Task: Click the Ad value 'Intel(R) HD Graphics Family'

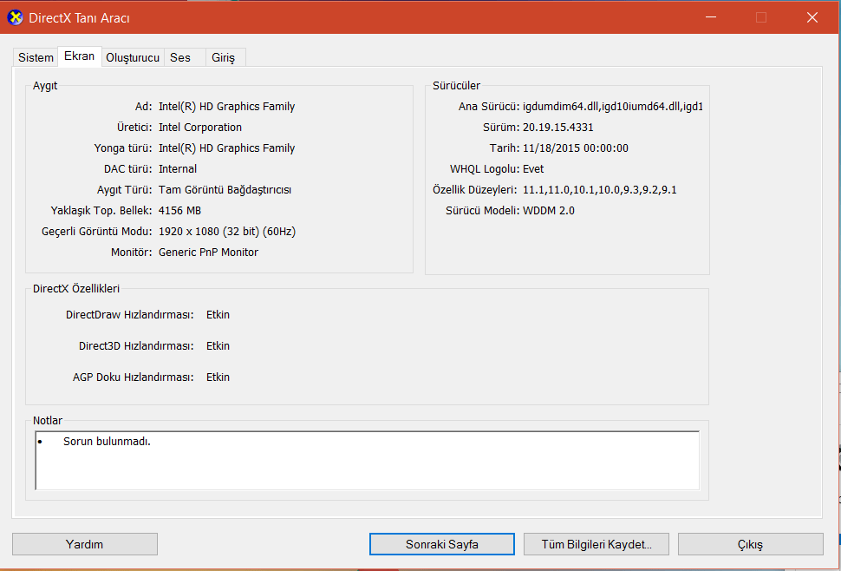Action: [x=227, y=106]
